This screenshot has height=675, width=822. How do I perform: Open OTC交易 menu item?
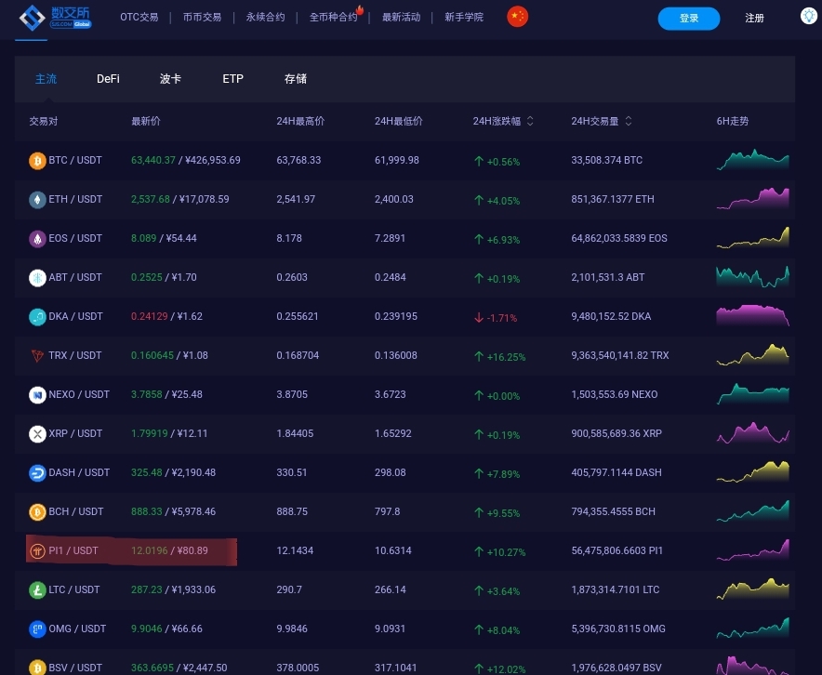coord(139,18)
